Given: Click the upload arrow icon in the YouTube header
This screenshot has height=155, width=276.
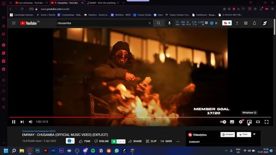Looking at the screenshot, I should pyautogui.click(x=237, y=23).
